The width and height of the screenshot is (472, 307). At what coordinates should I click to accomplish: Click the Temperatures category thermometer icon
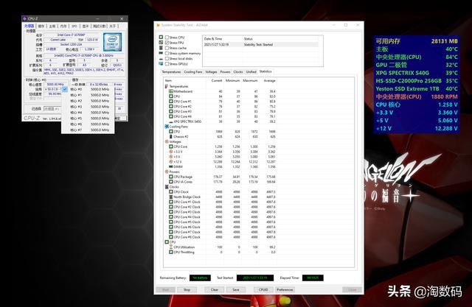167,86
